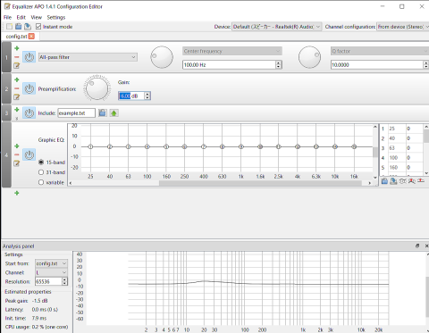Image resolution: width=429 pixels, height=333 pixels.
Task: Click the Save file toolbar icon
Action: pos(28,27)
